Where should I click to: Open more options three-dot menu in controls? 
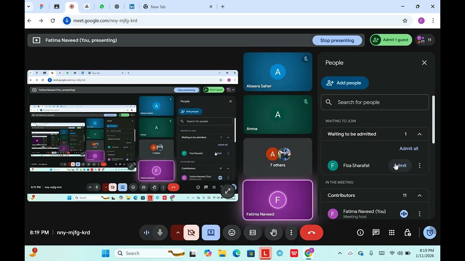pos(291,233)
